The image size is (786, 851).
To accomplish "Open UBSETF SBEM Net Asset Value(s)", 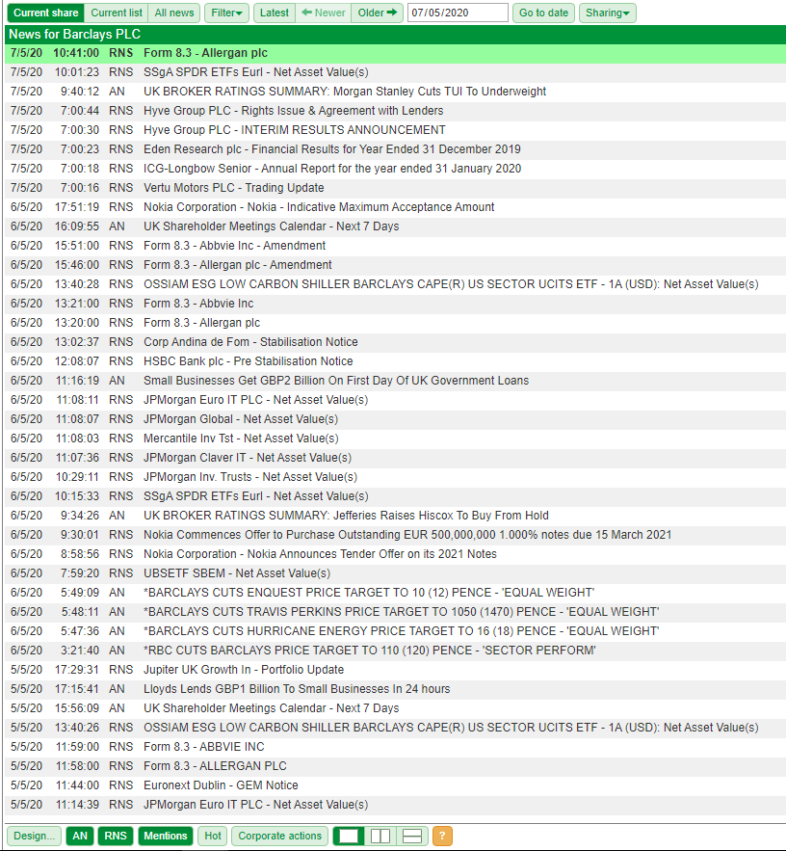I will pos(395,573).
